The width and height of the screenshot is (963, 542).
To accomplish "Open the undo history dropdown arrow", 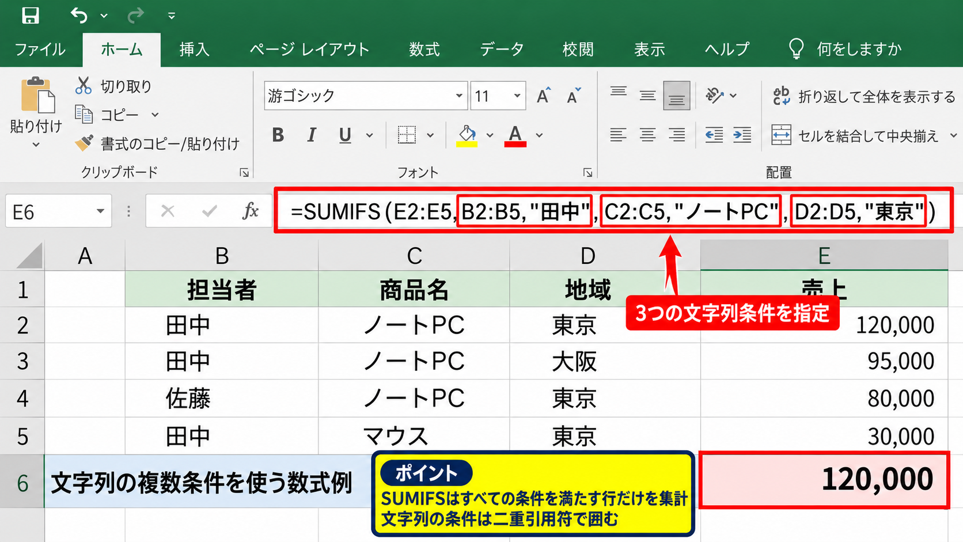I will coord(104,16).
